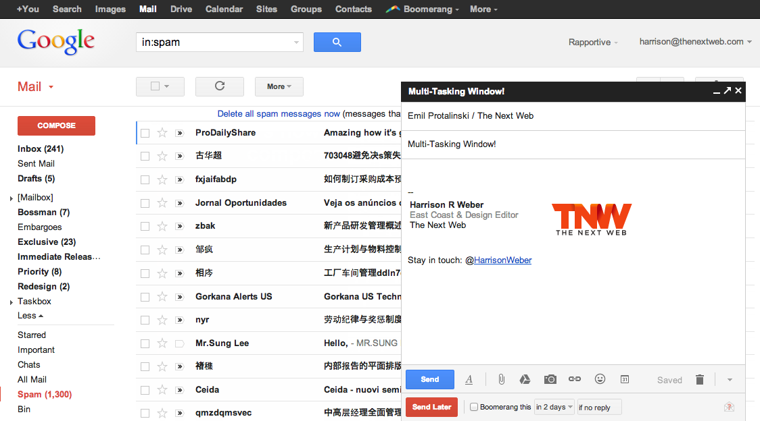Insert a photo using the camera icon
Image resolution: width=760 pixels, height=421 pixels.
[x=550, y=379]
